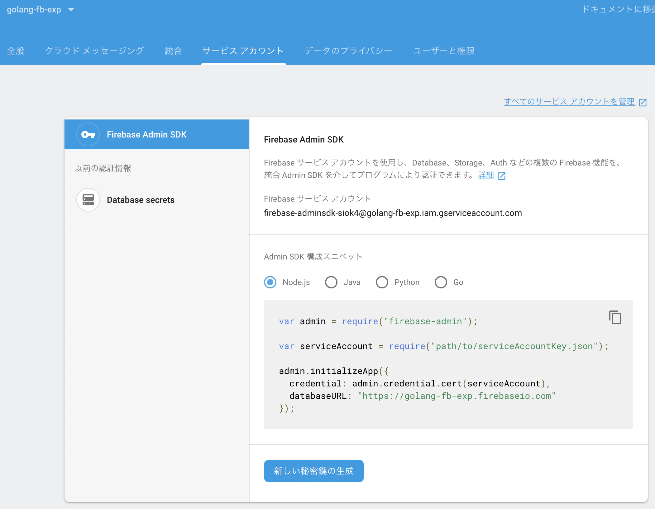Click the require("firebase-admin") line

click(378, 321)
